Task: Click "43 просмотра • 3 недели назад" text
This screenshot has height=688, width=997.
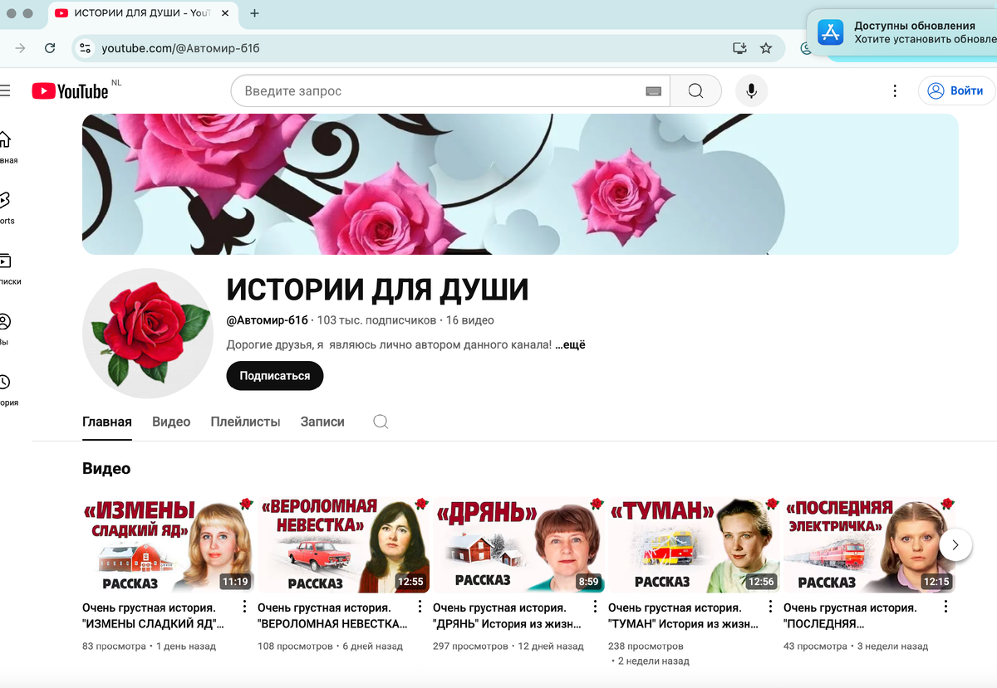Action: (856, 646)
